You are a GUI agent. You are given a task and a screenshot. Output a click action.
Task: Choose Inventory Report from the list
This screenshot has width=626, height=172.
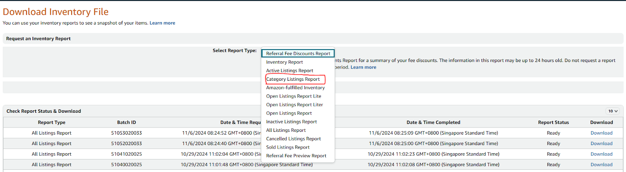click(x=284, y=62)
